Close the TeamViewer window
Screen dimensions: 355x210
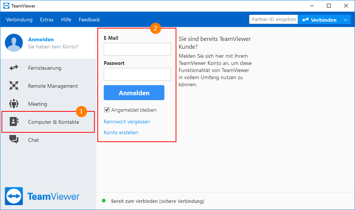(x=346, y=6)
